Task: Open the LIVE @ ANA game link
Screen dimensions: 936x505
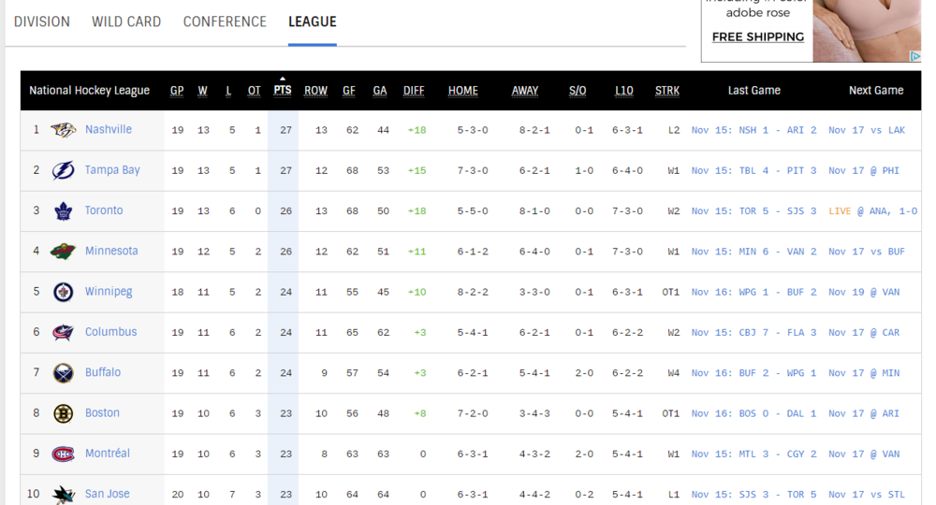Action: click(x=872, y=211)
